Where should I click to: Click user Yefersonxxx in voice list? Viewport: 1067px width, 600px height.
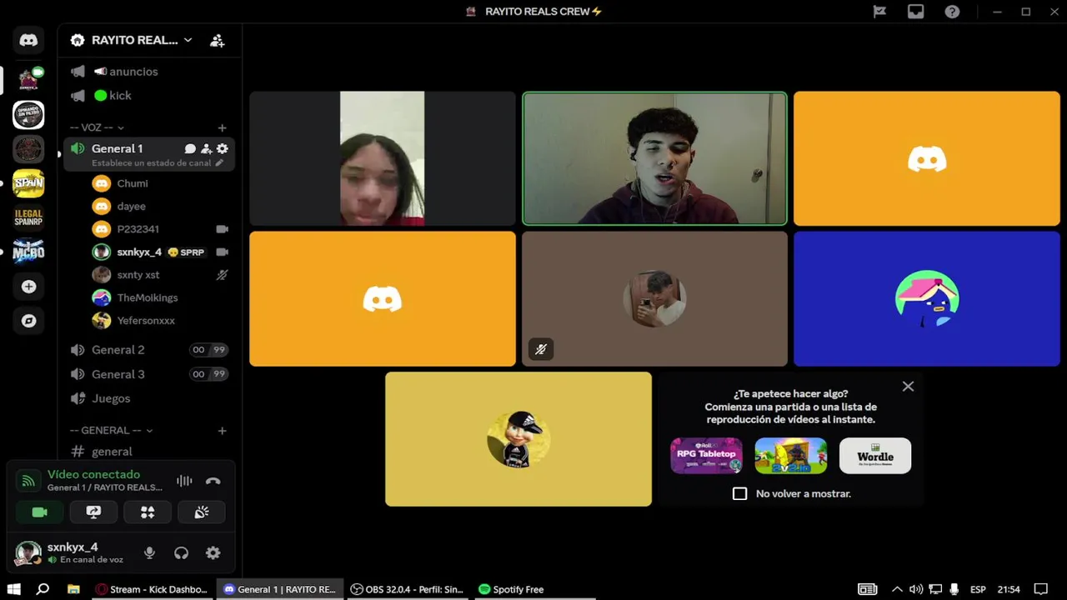160,321
